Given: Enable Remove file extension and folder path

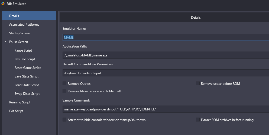Looking at the screenshot, I should [x=64, y=91].
